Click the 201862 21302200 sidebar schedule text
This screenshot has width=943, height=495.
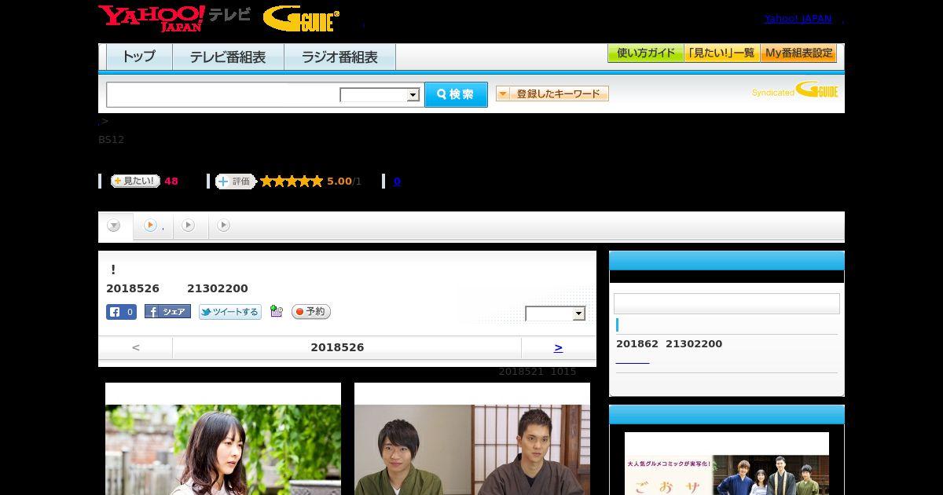click(x=669, y=344)
